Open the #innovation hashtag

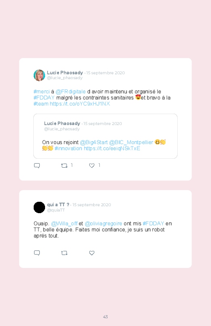69,148
